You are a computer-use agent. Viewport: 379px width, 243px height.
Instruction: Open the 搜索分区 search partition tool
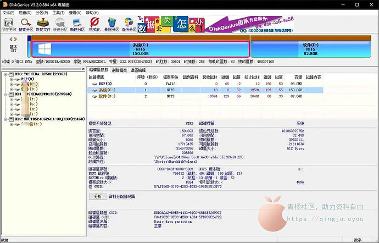point(26,23)
